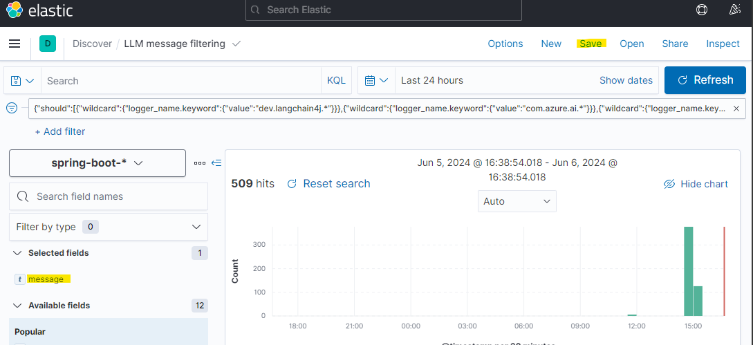
Task: Click Open in the top menu
Action: click(x=631, y=44)
